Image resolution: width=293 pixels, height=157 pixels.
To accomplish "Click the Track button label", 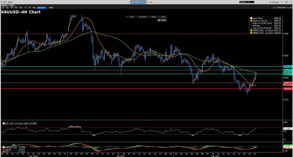I will tap(132, 17).
